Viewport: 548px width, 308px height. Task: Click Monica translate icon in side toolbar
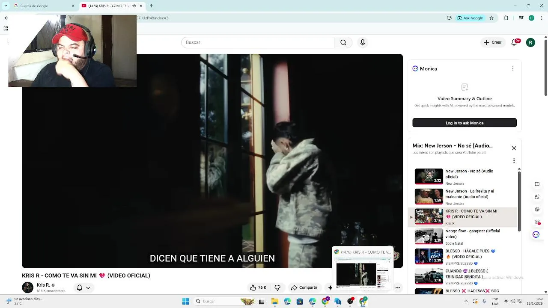point(537,197)
